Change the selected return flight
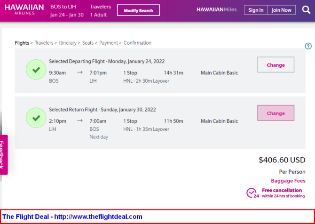 [276, 113]
